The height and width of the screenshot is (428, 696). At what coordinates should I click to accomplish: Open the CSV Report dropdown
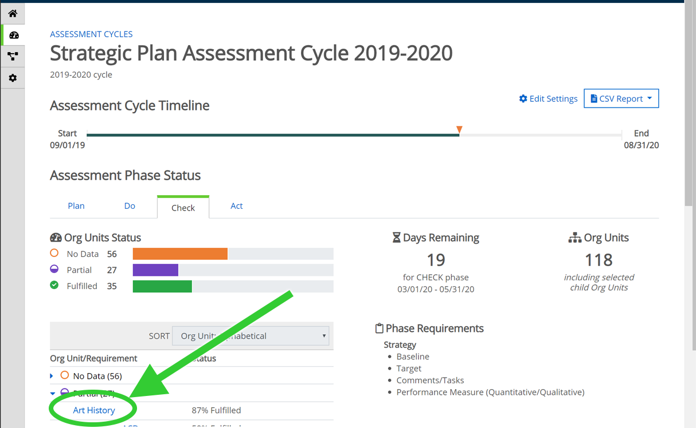(621, 98)
